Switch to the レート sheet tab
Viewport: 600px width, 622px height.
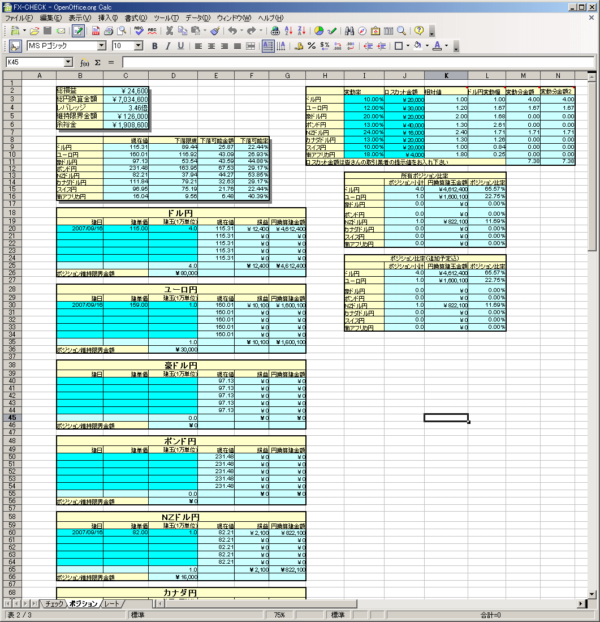click(112, 604)
